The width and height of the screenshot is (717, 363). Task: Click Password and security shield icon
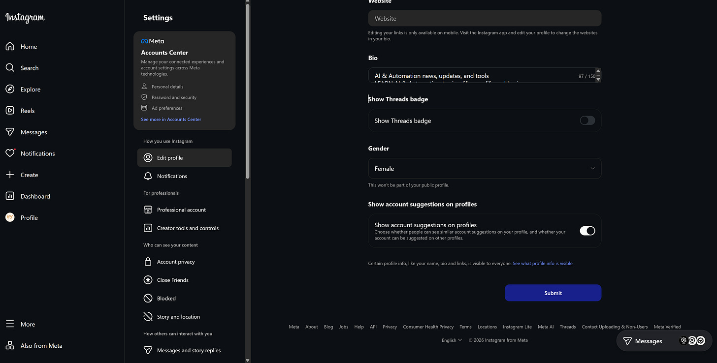(x=144, y=97)
